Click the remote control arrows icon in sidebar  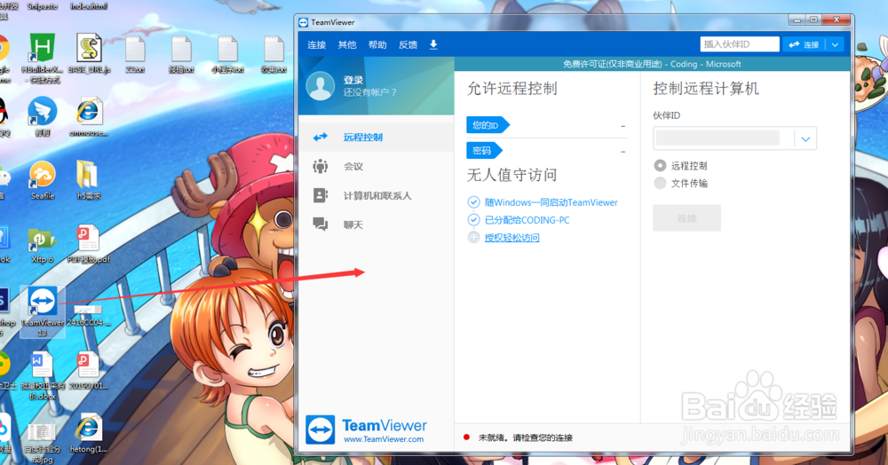click(x=321, y=137)
